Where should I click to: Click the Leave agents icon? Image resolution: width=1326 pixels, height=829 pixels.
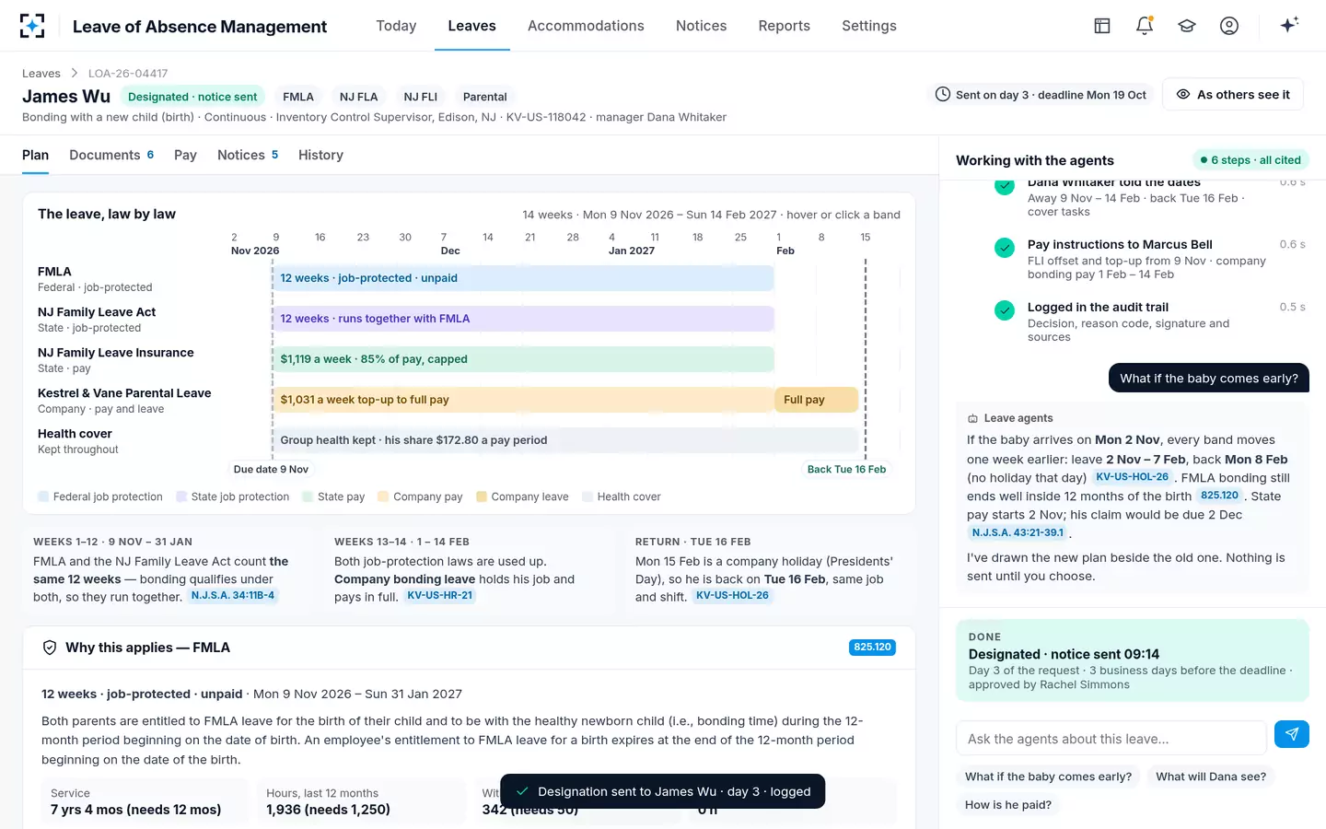point(972,418)
